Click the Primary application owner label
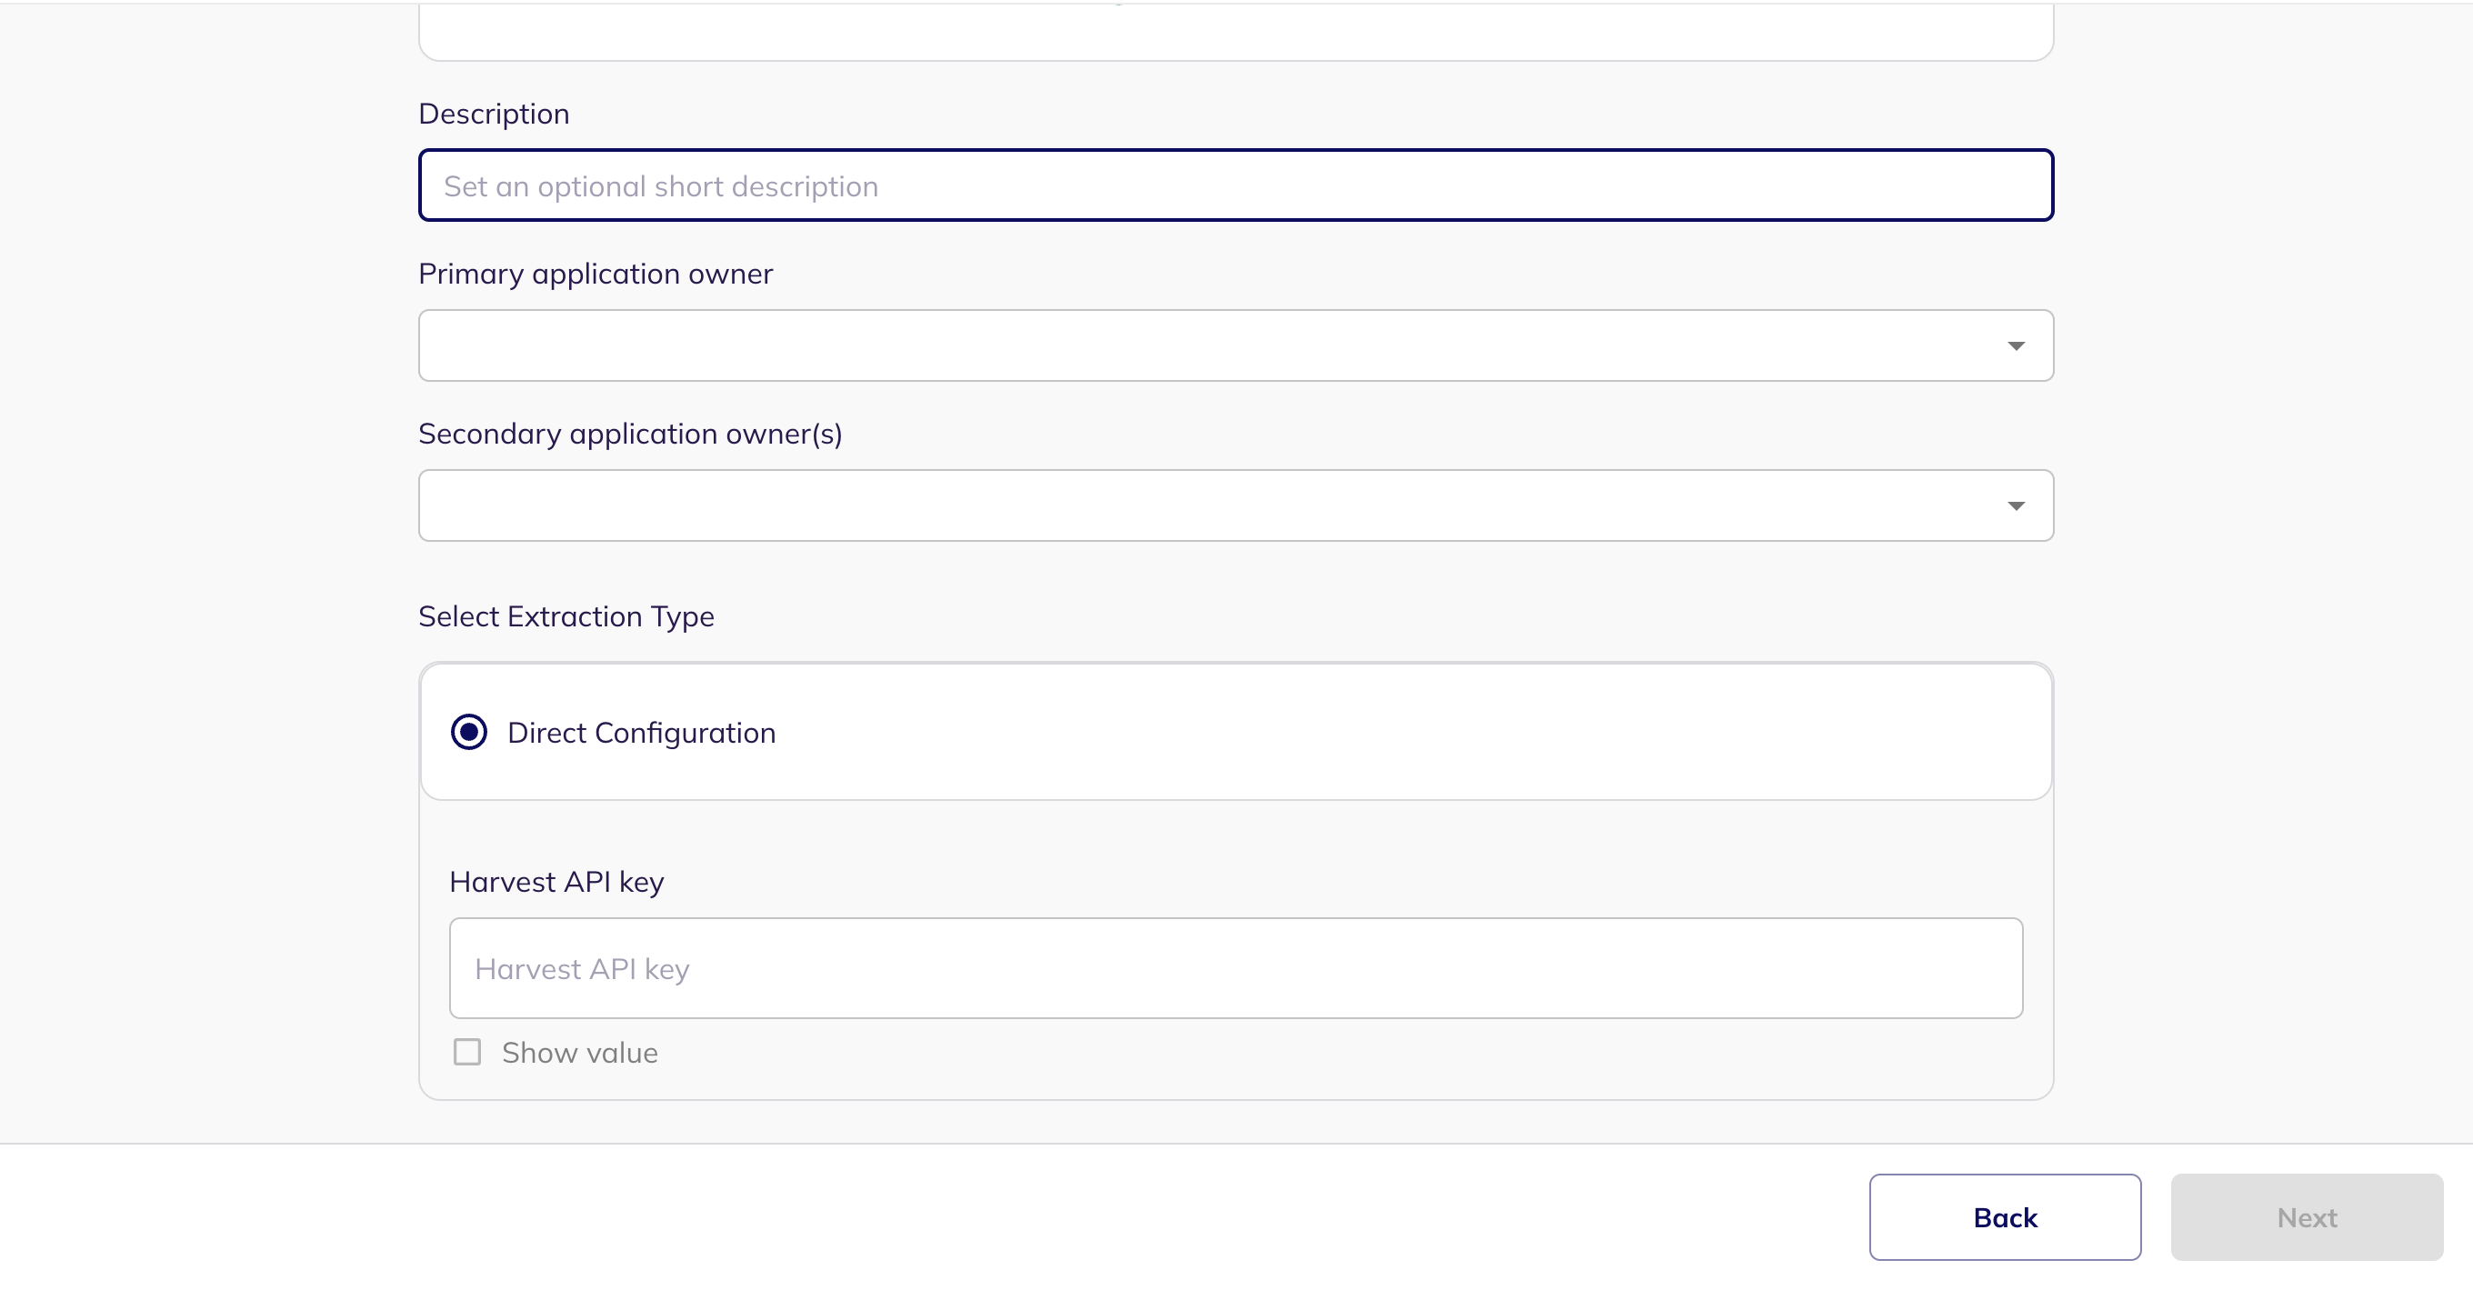The image size is (2473, 1290). click(x=596, y=274)
